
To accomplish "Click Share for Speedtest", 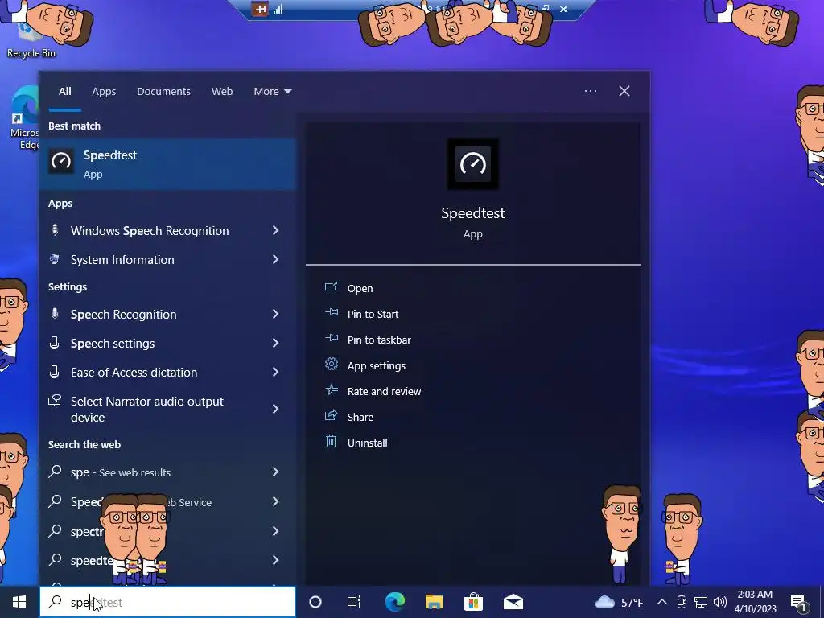I will [x=360, y=417].
